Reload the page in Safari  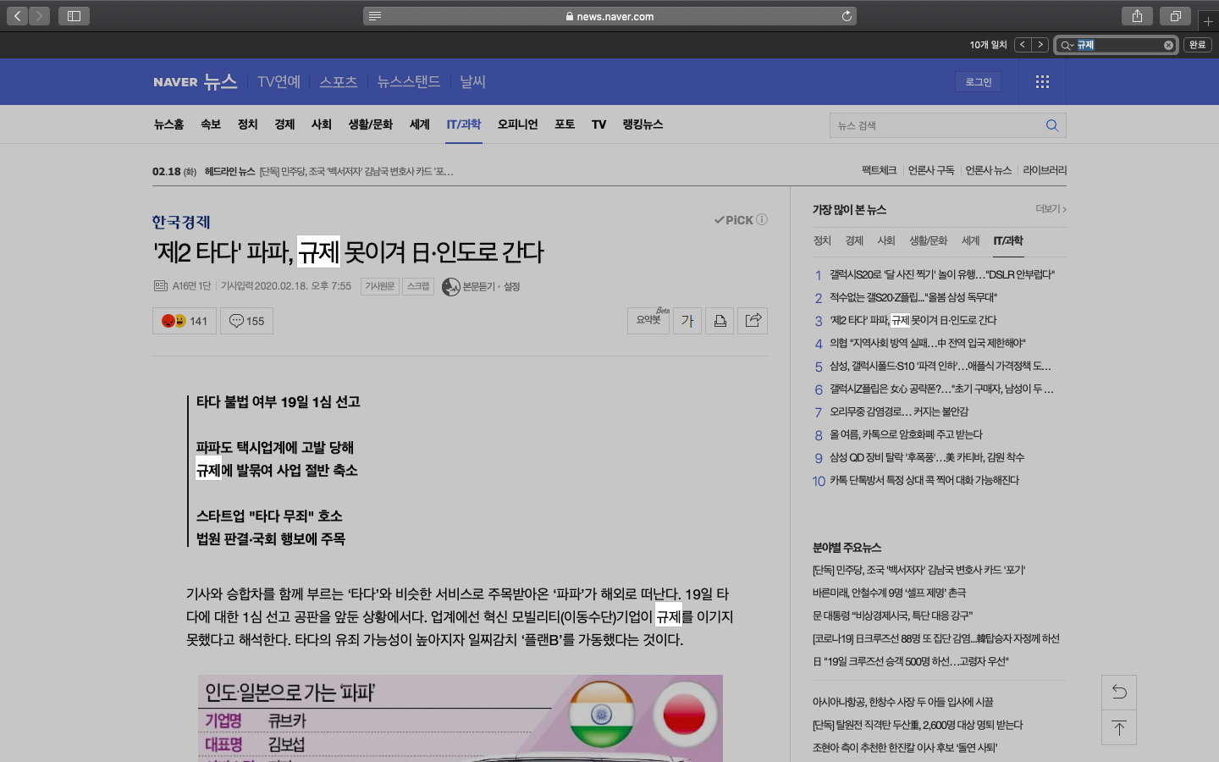coord(847,16)
